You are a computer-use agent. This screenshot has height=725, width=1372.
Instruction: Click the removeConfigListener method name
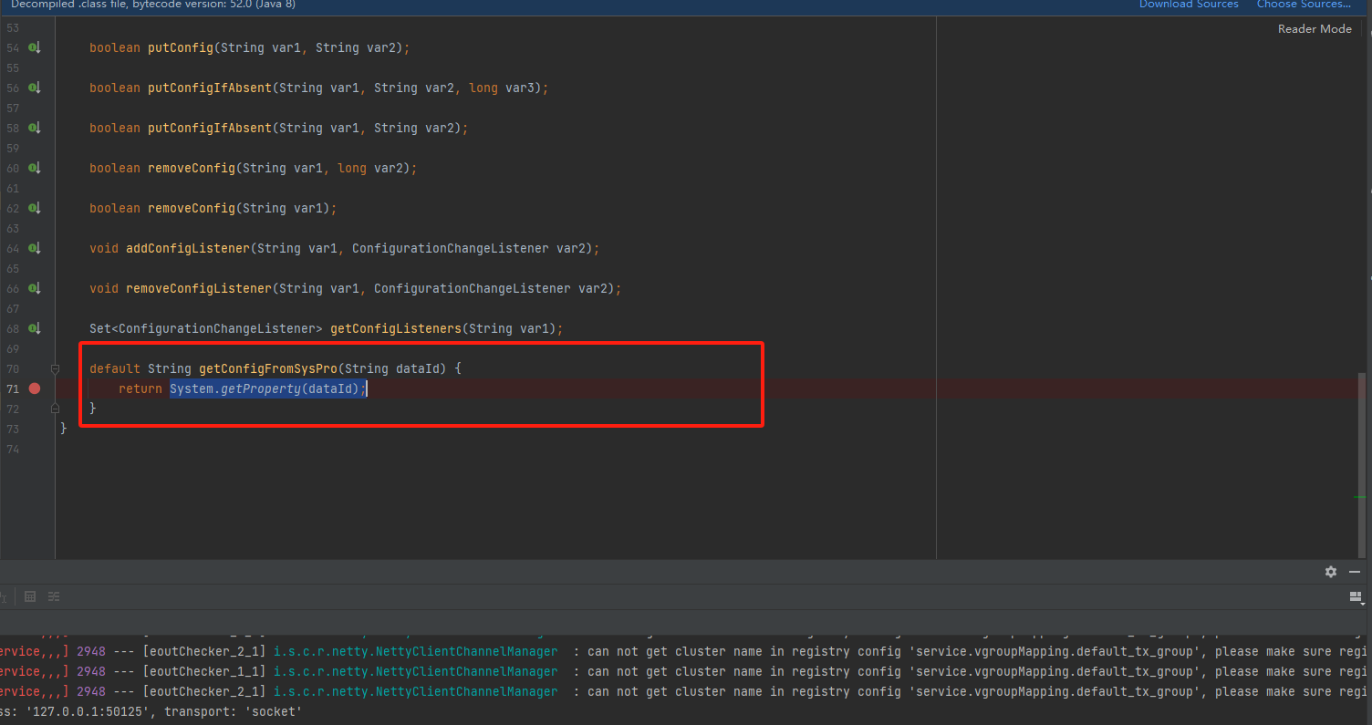point(199,288)
